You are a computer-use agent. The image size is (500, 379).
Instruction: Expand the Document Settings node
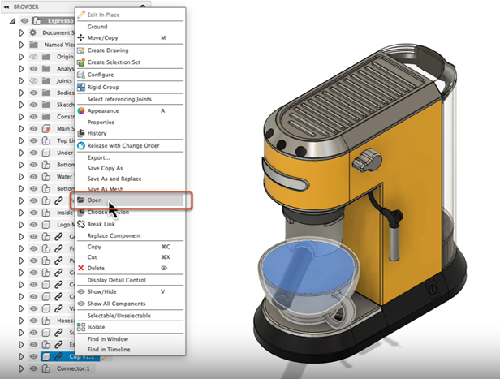click(x=21, y=32)
